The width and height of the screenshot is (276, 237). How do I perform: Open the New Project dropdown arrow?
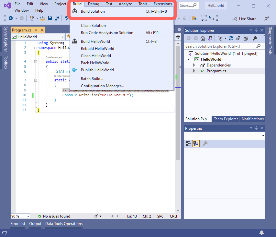point(37,18)
